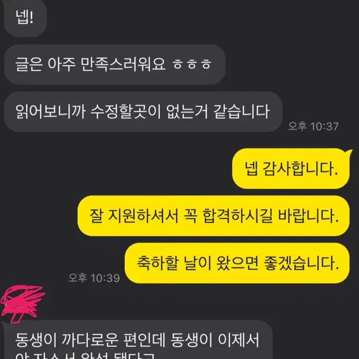Tap the pink scribbled profile avatar
Screen dimensions: 359x359
pos(22,304)
